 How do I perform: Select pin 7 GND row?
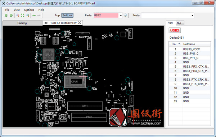[x=190, y=75]
